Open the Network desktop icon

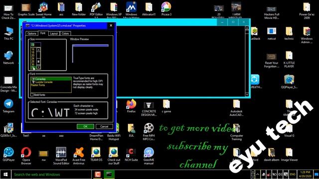[8, 58]
